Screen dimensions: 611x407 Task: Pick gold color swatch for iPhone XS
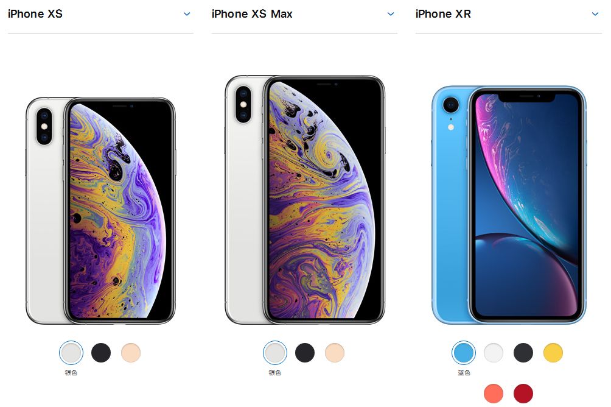(131, 353)
